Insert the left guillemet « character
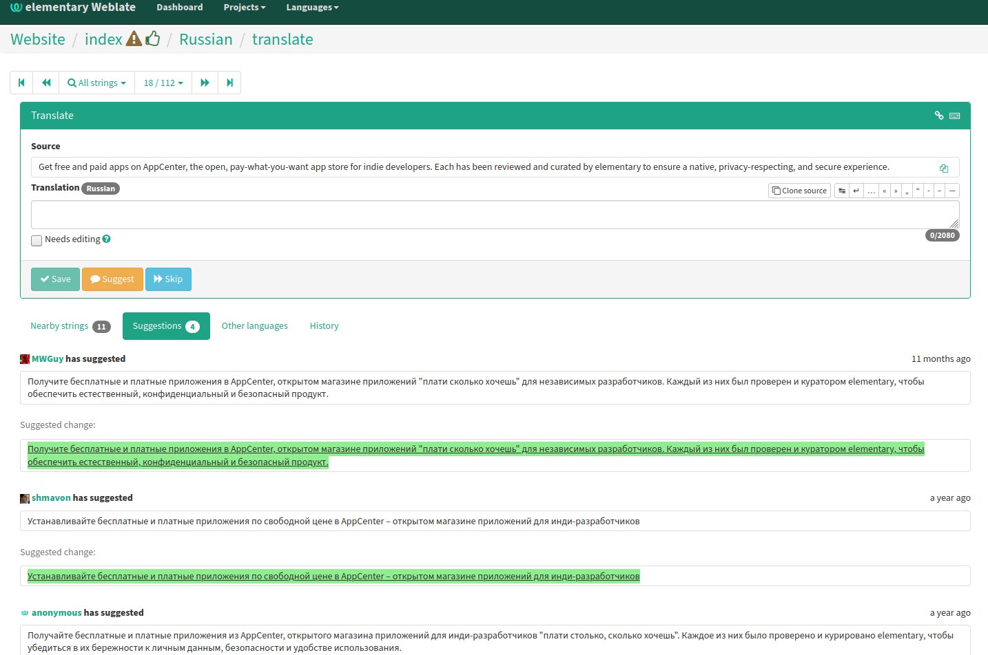The width and height of the screenshot is (988, 655). [x=885, y=191]
